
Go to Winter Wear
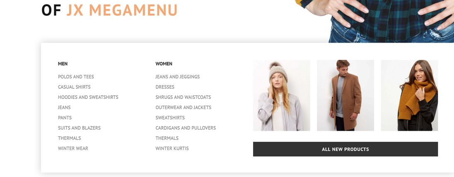point(73,148)
